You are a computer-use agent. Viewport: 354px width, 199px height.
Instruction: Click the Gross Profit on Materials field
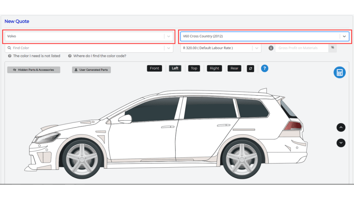coord(301,48)
